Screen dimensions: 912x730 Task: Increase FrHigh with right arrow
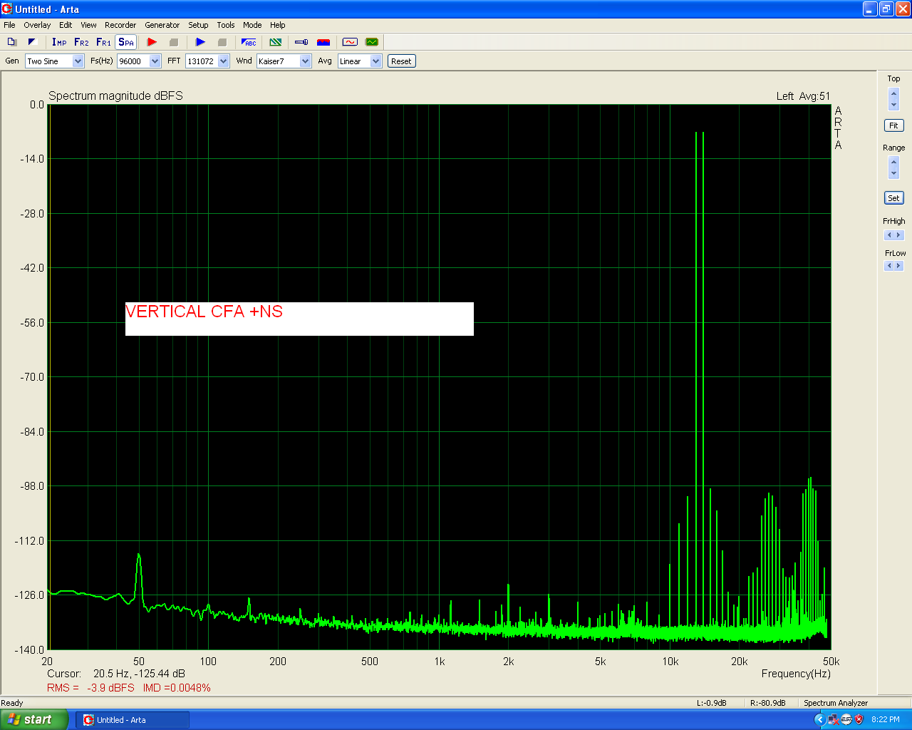click(898, 235)
